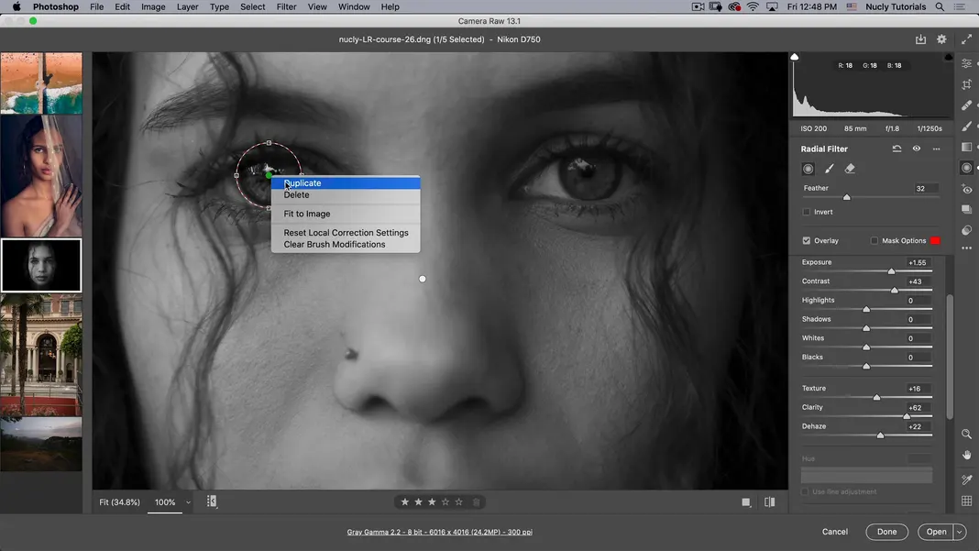Select the Radial Filter tool in right toolbar
The image size is (979, 551).
[x=966, y=168]
